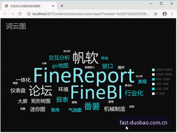Click the 论坛 keyword
This screenshot has height=133, width=177.
41,90
